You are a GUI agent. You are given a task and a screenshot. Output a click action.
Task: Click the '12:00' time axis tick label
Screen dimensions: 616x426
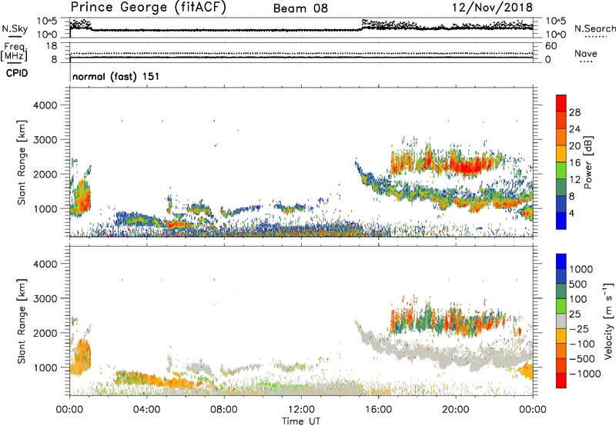tap(301, 410)
